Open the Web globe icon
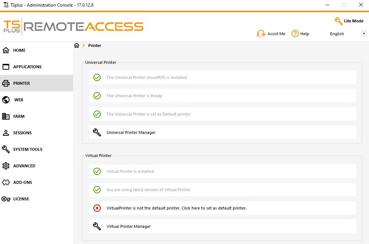The width and height of the screenshot is (369, 244). click(6, 99)
